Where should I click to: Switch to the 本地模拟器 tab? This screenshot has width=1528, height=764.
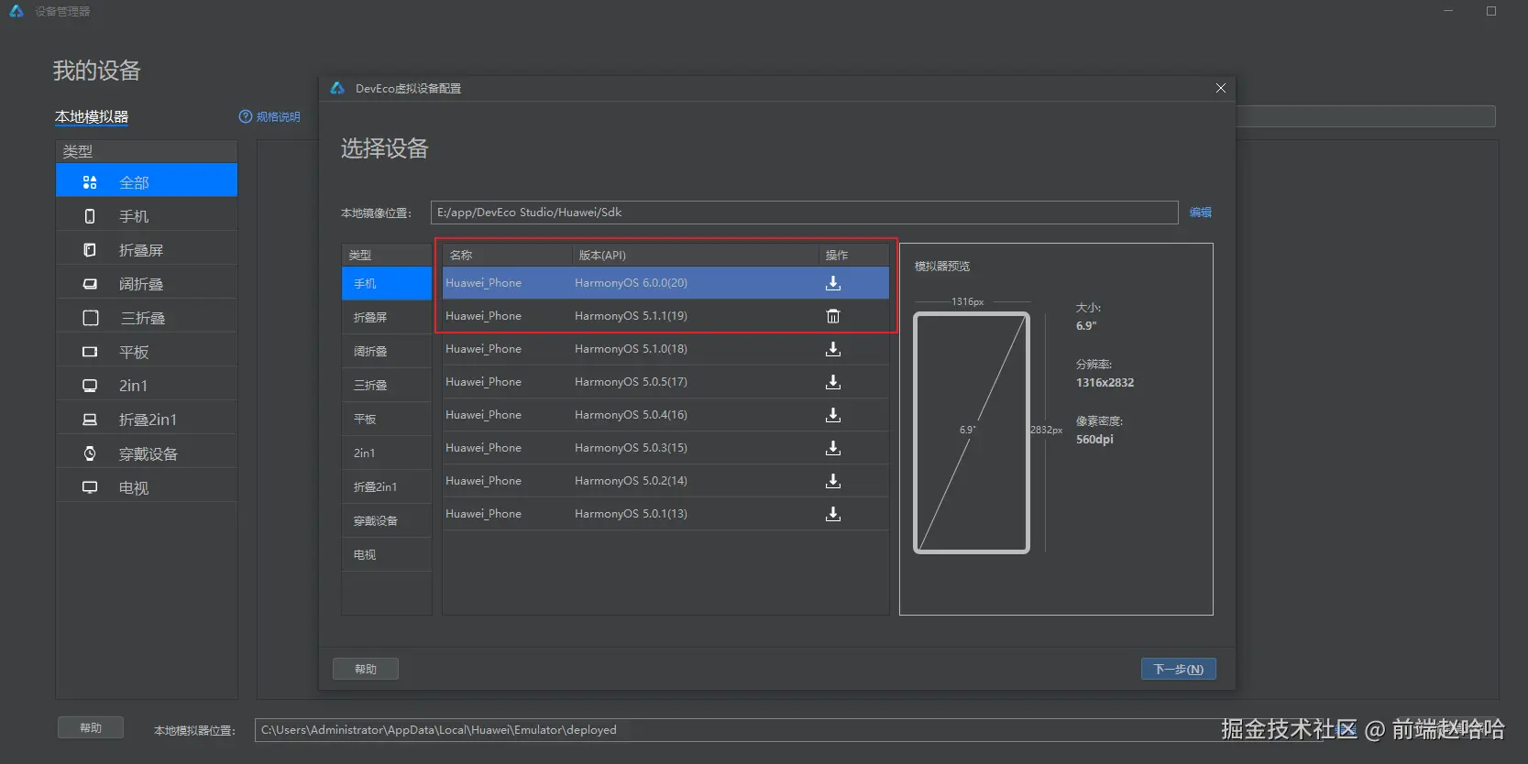click(x=92, y=116)
